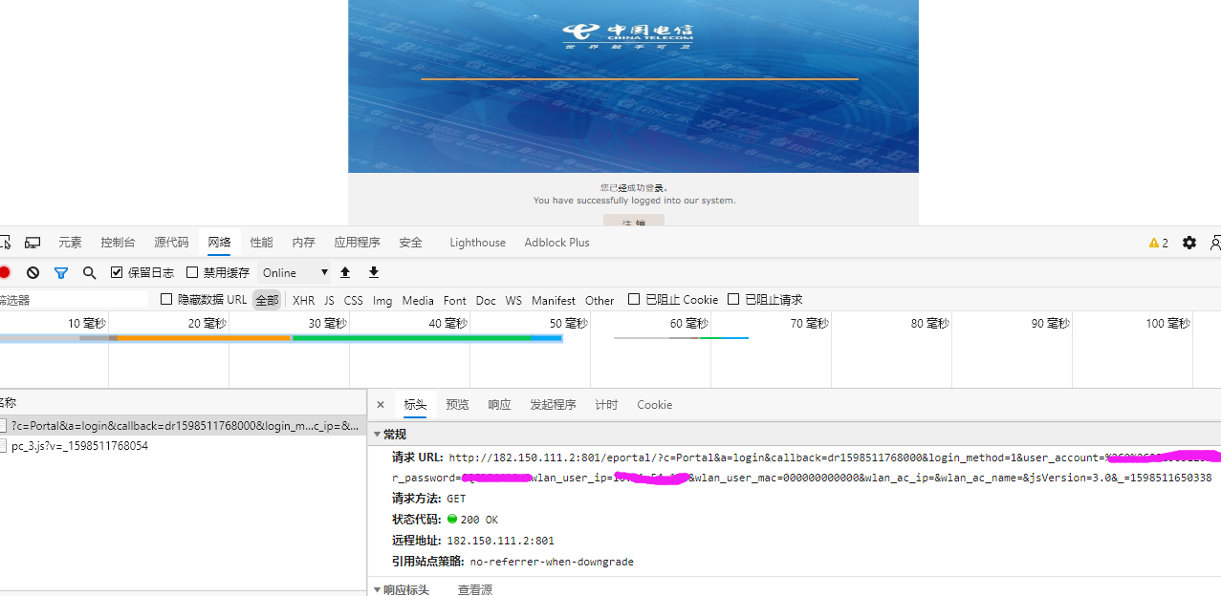Enable the 禁用缓存 checkbox

192,272
